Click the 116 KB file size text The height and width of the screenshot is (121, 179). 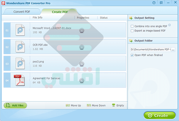click(37, 66)
